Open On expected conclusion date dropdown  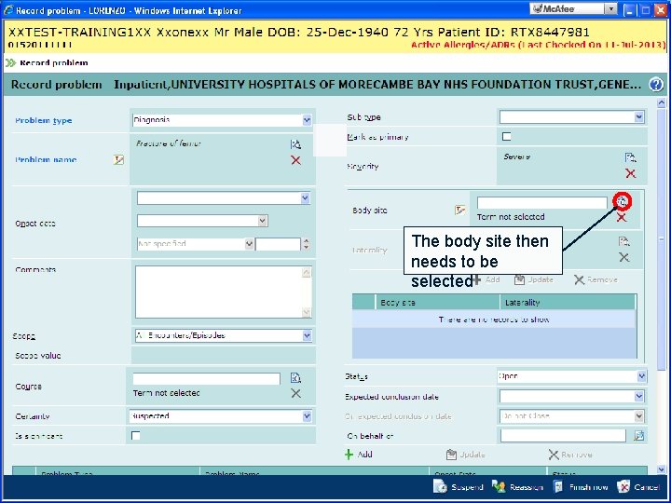[639, 415]
